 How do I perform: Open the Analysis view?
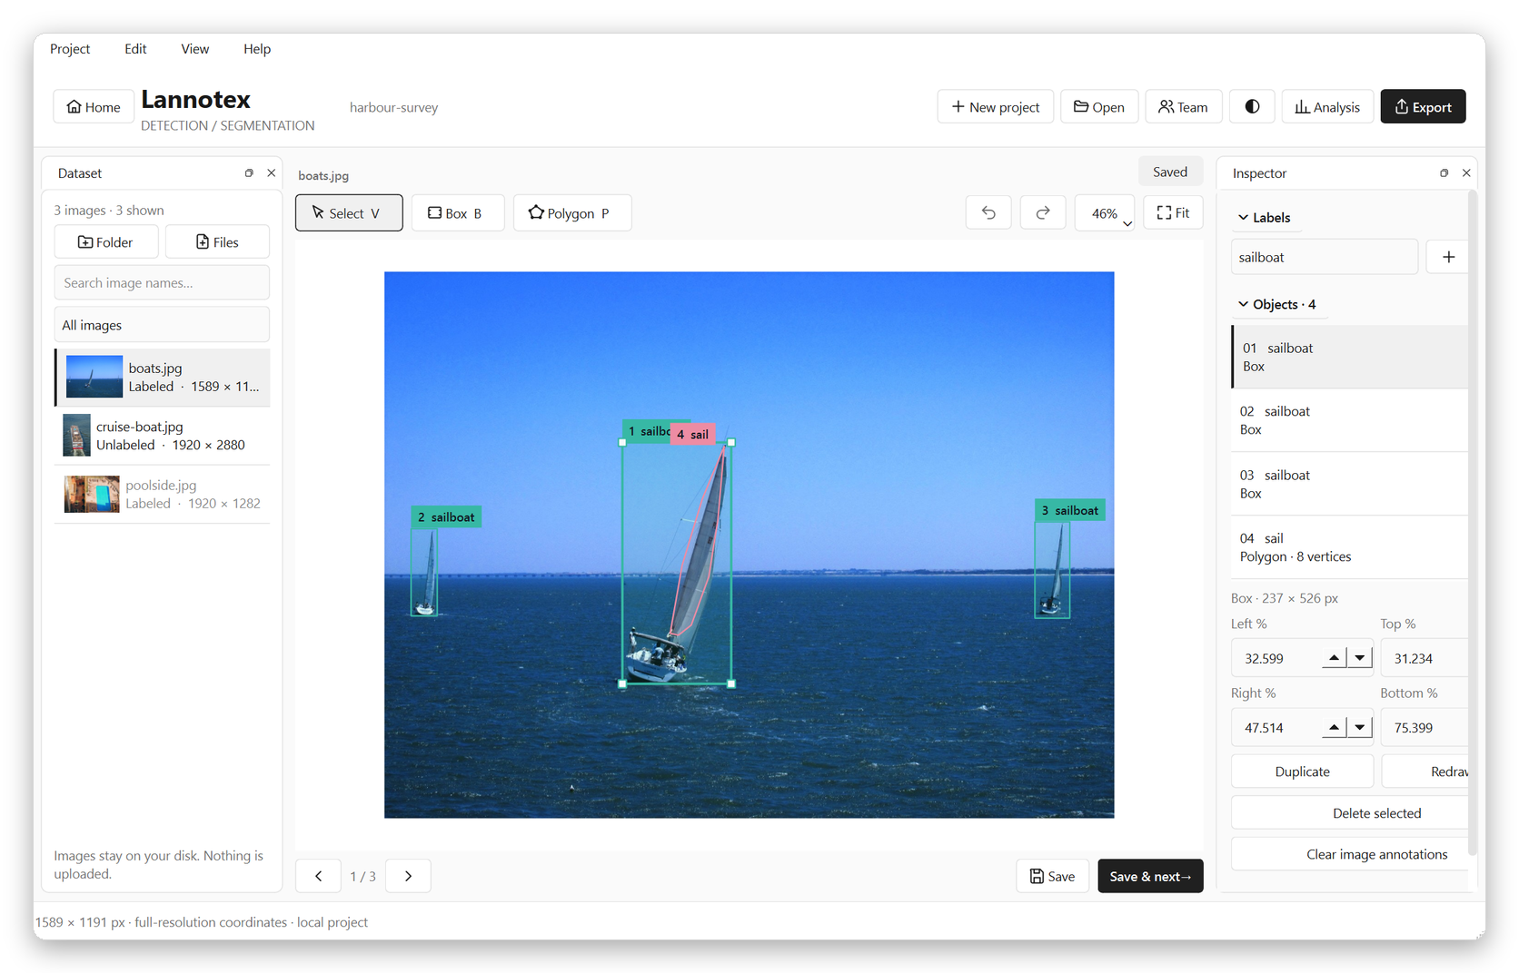tap(1327, 107)
